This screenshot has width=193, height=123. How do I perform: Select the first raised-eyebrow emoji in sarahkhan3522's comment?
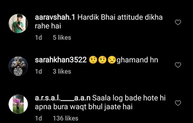(x=93, y=60)
